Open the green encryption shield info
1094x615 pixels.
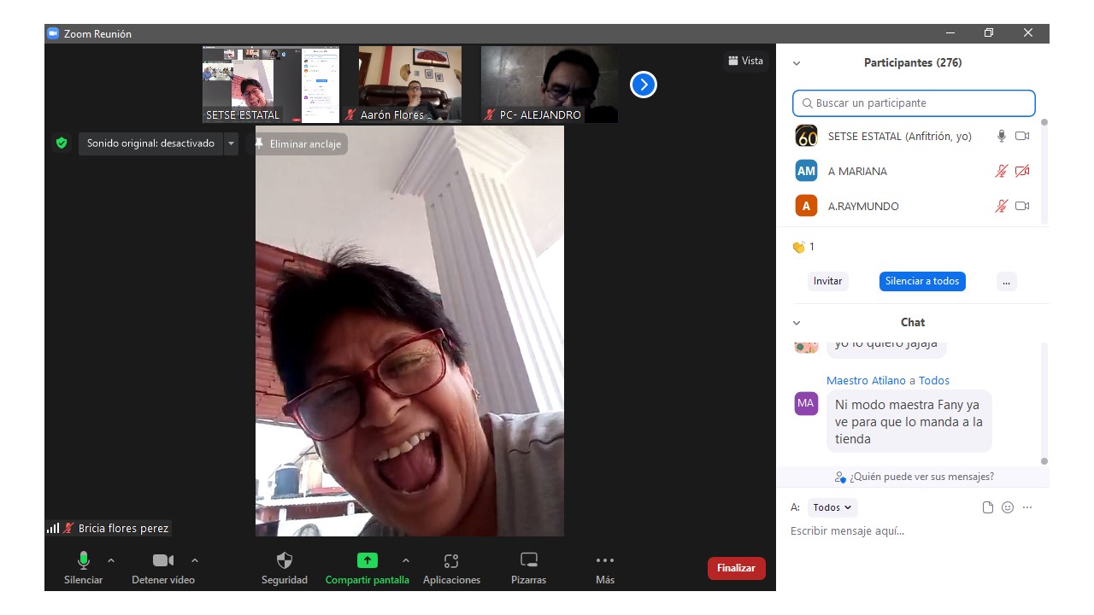[x=62, y=143]
